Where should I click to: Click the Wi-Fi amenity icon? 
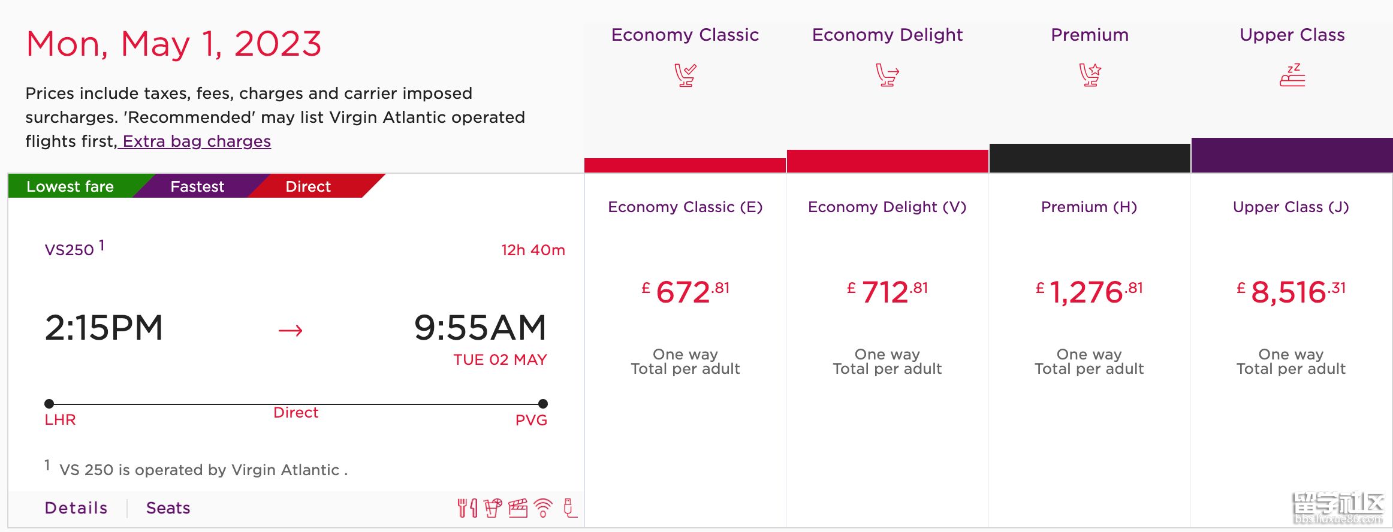pyautogui.click(x=544, y=508)
